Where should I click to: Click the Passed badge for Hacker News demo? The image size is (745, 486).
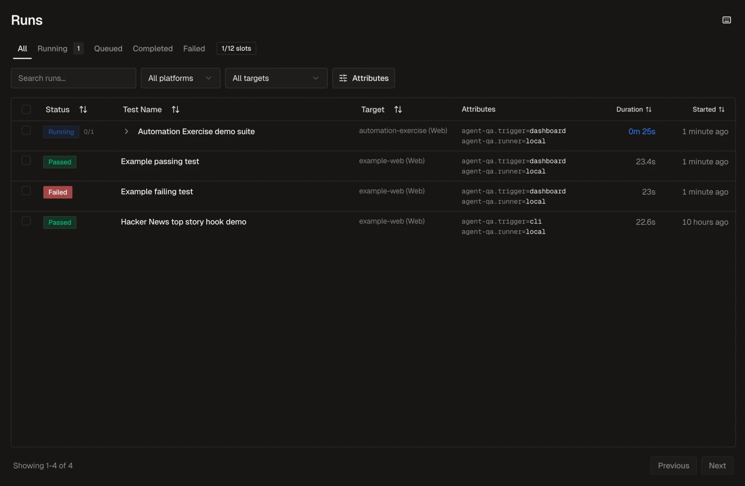pyautogui.click(x=60, y=223)
